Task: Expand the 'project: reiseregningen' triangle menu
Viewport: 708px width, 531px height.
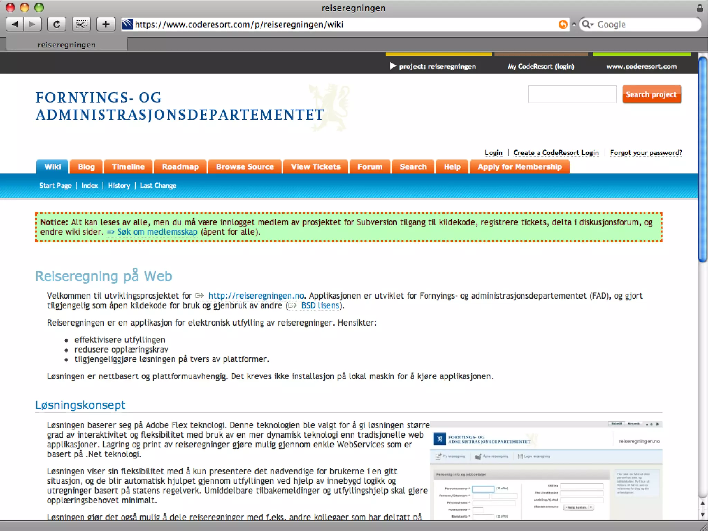Action: [x=392, y=66]
